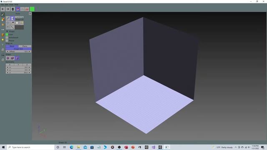Open Mail app from taskbar
Image resolution: width=267 pixels, height=150 pixels.
[x=85, y=147]
